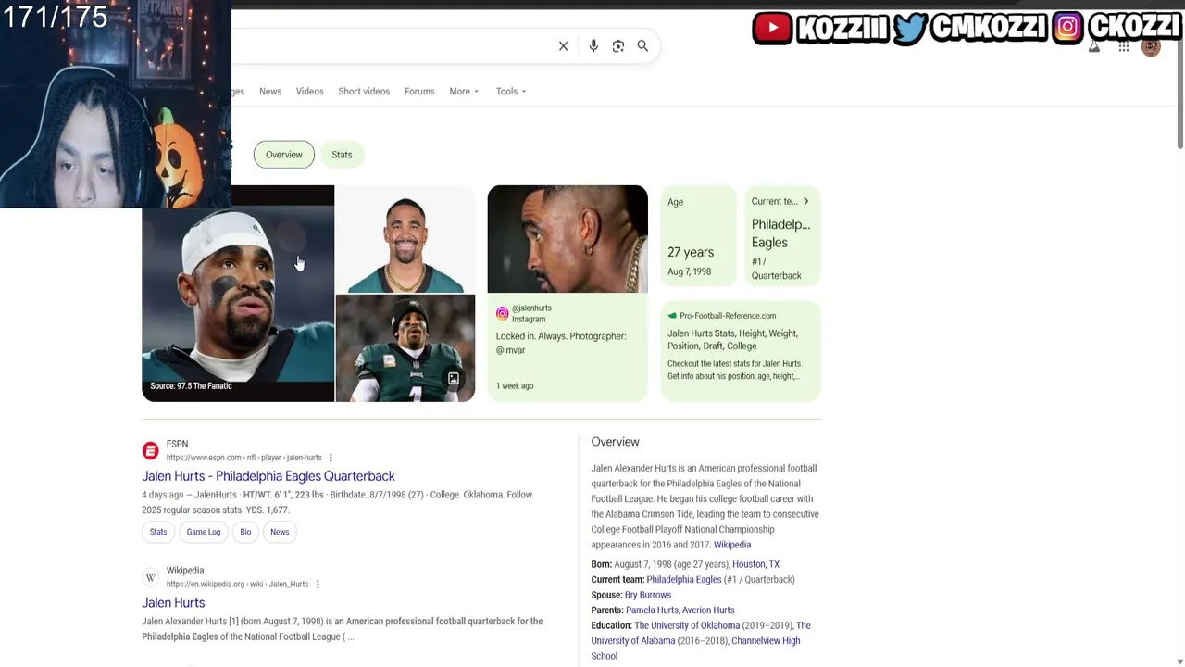This screenshot has height=667, width=1185.
Task: Open Google Lens image search icon
Action: (x=618, y=46)
